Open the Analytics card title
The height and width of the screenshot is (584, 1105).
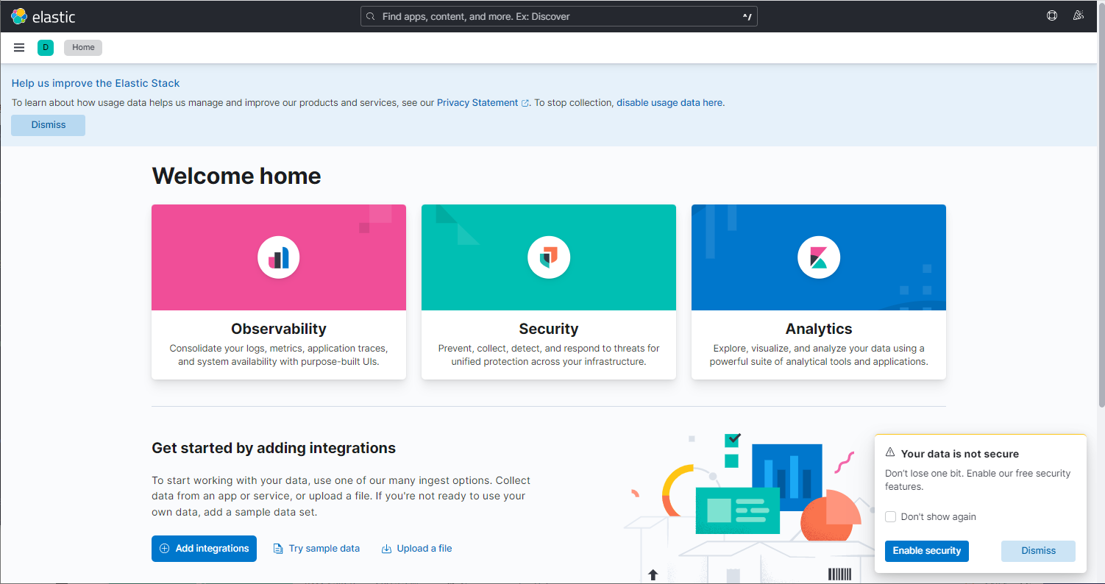coord(819,329)
